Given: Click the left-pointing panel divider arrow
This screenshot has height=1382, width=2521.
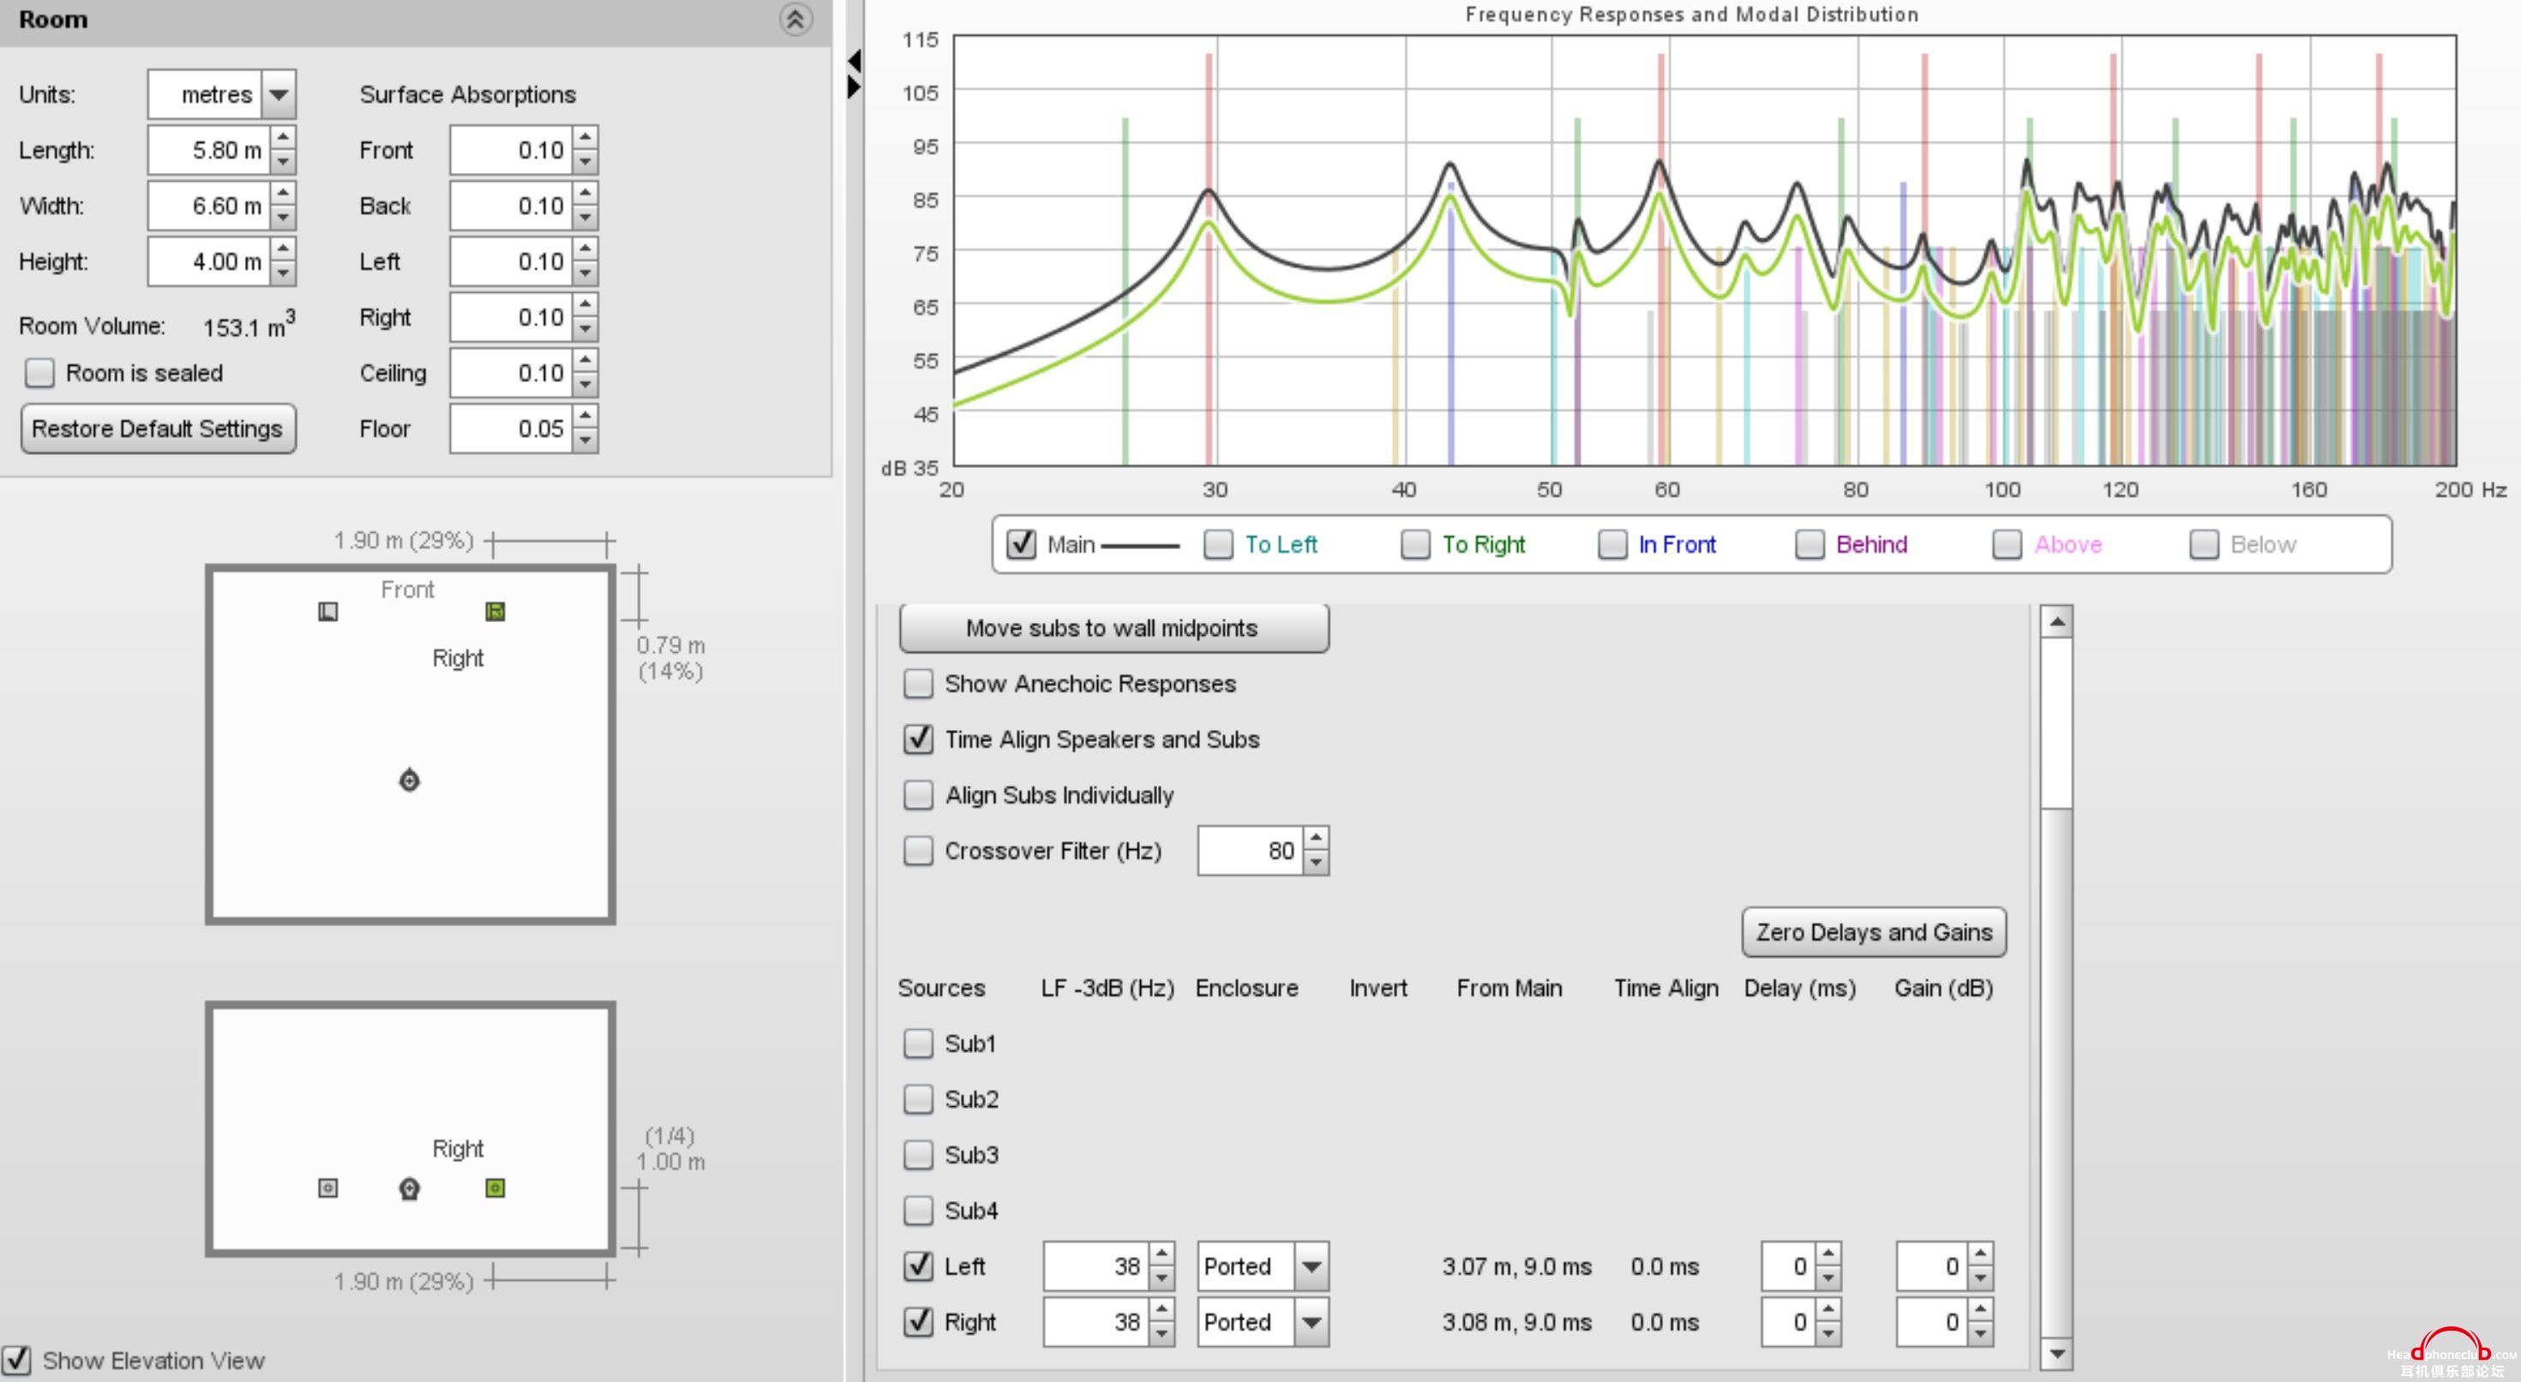Looking at the screenshot, I should [x=855, y=61].
